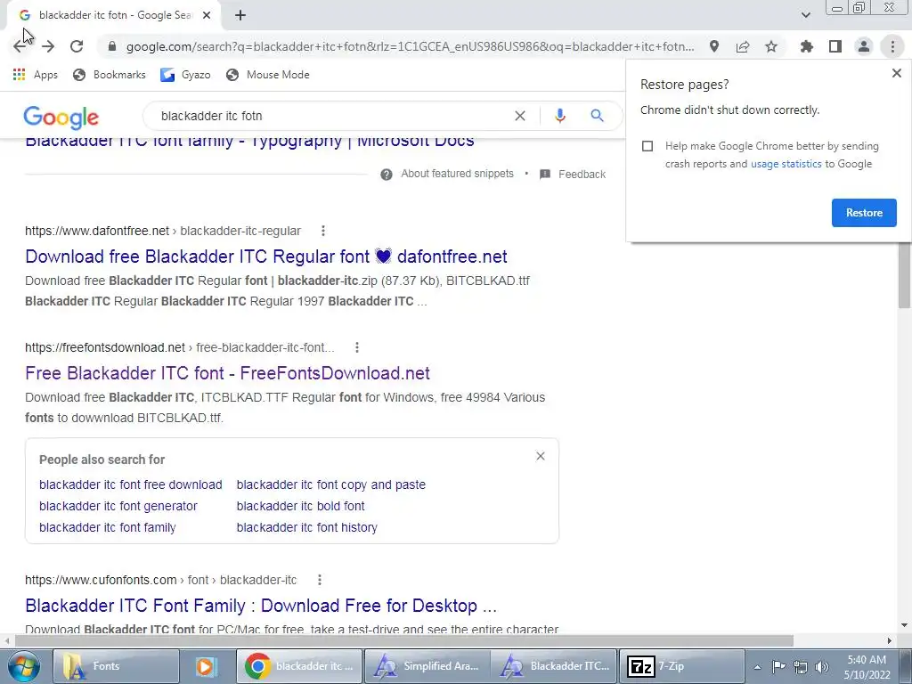Open Download free Blackadder ITC Regular font result
This screenshot has width=912, height=684.
pos(265,256)
